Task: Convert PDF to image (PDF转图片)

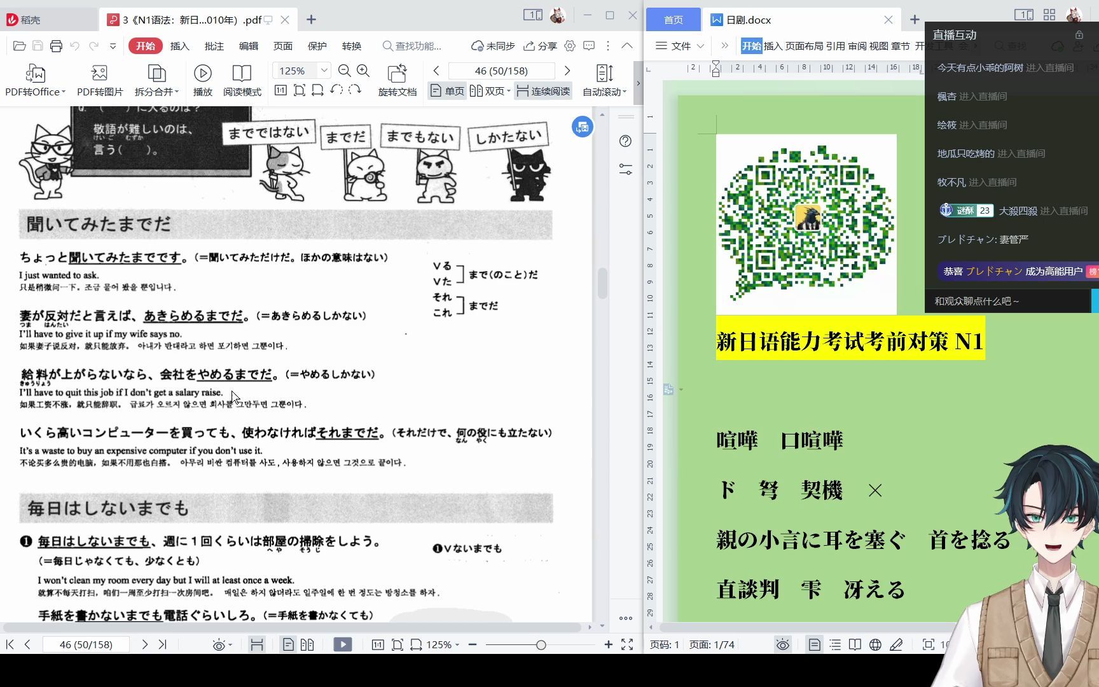Action: [x=100, y=81]
